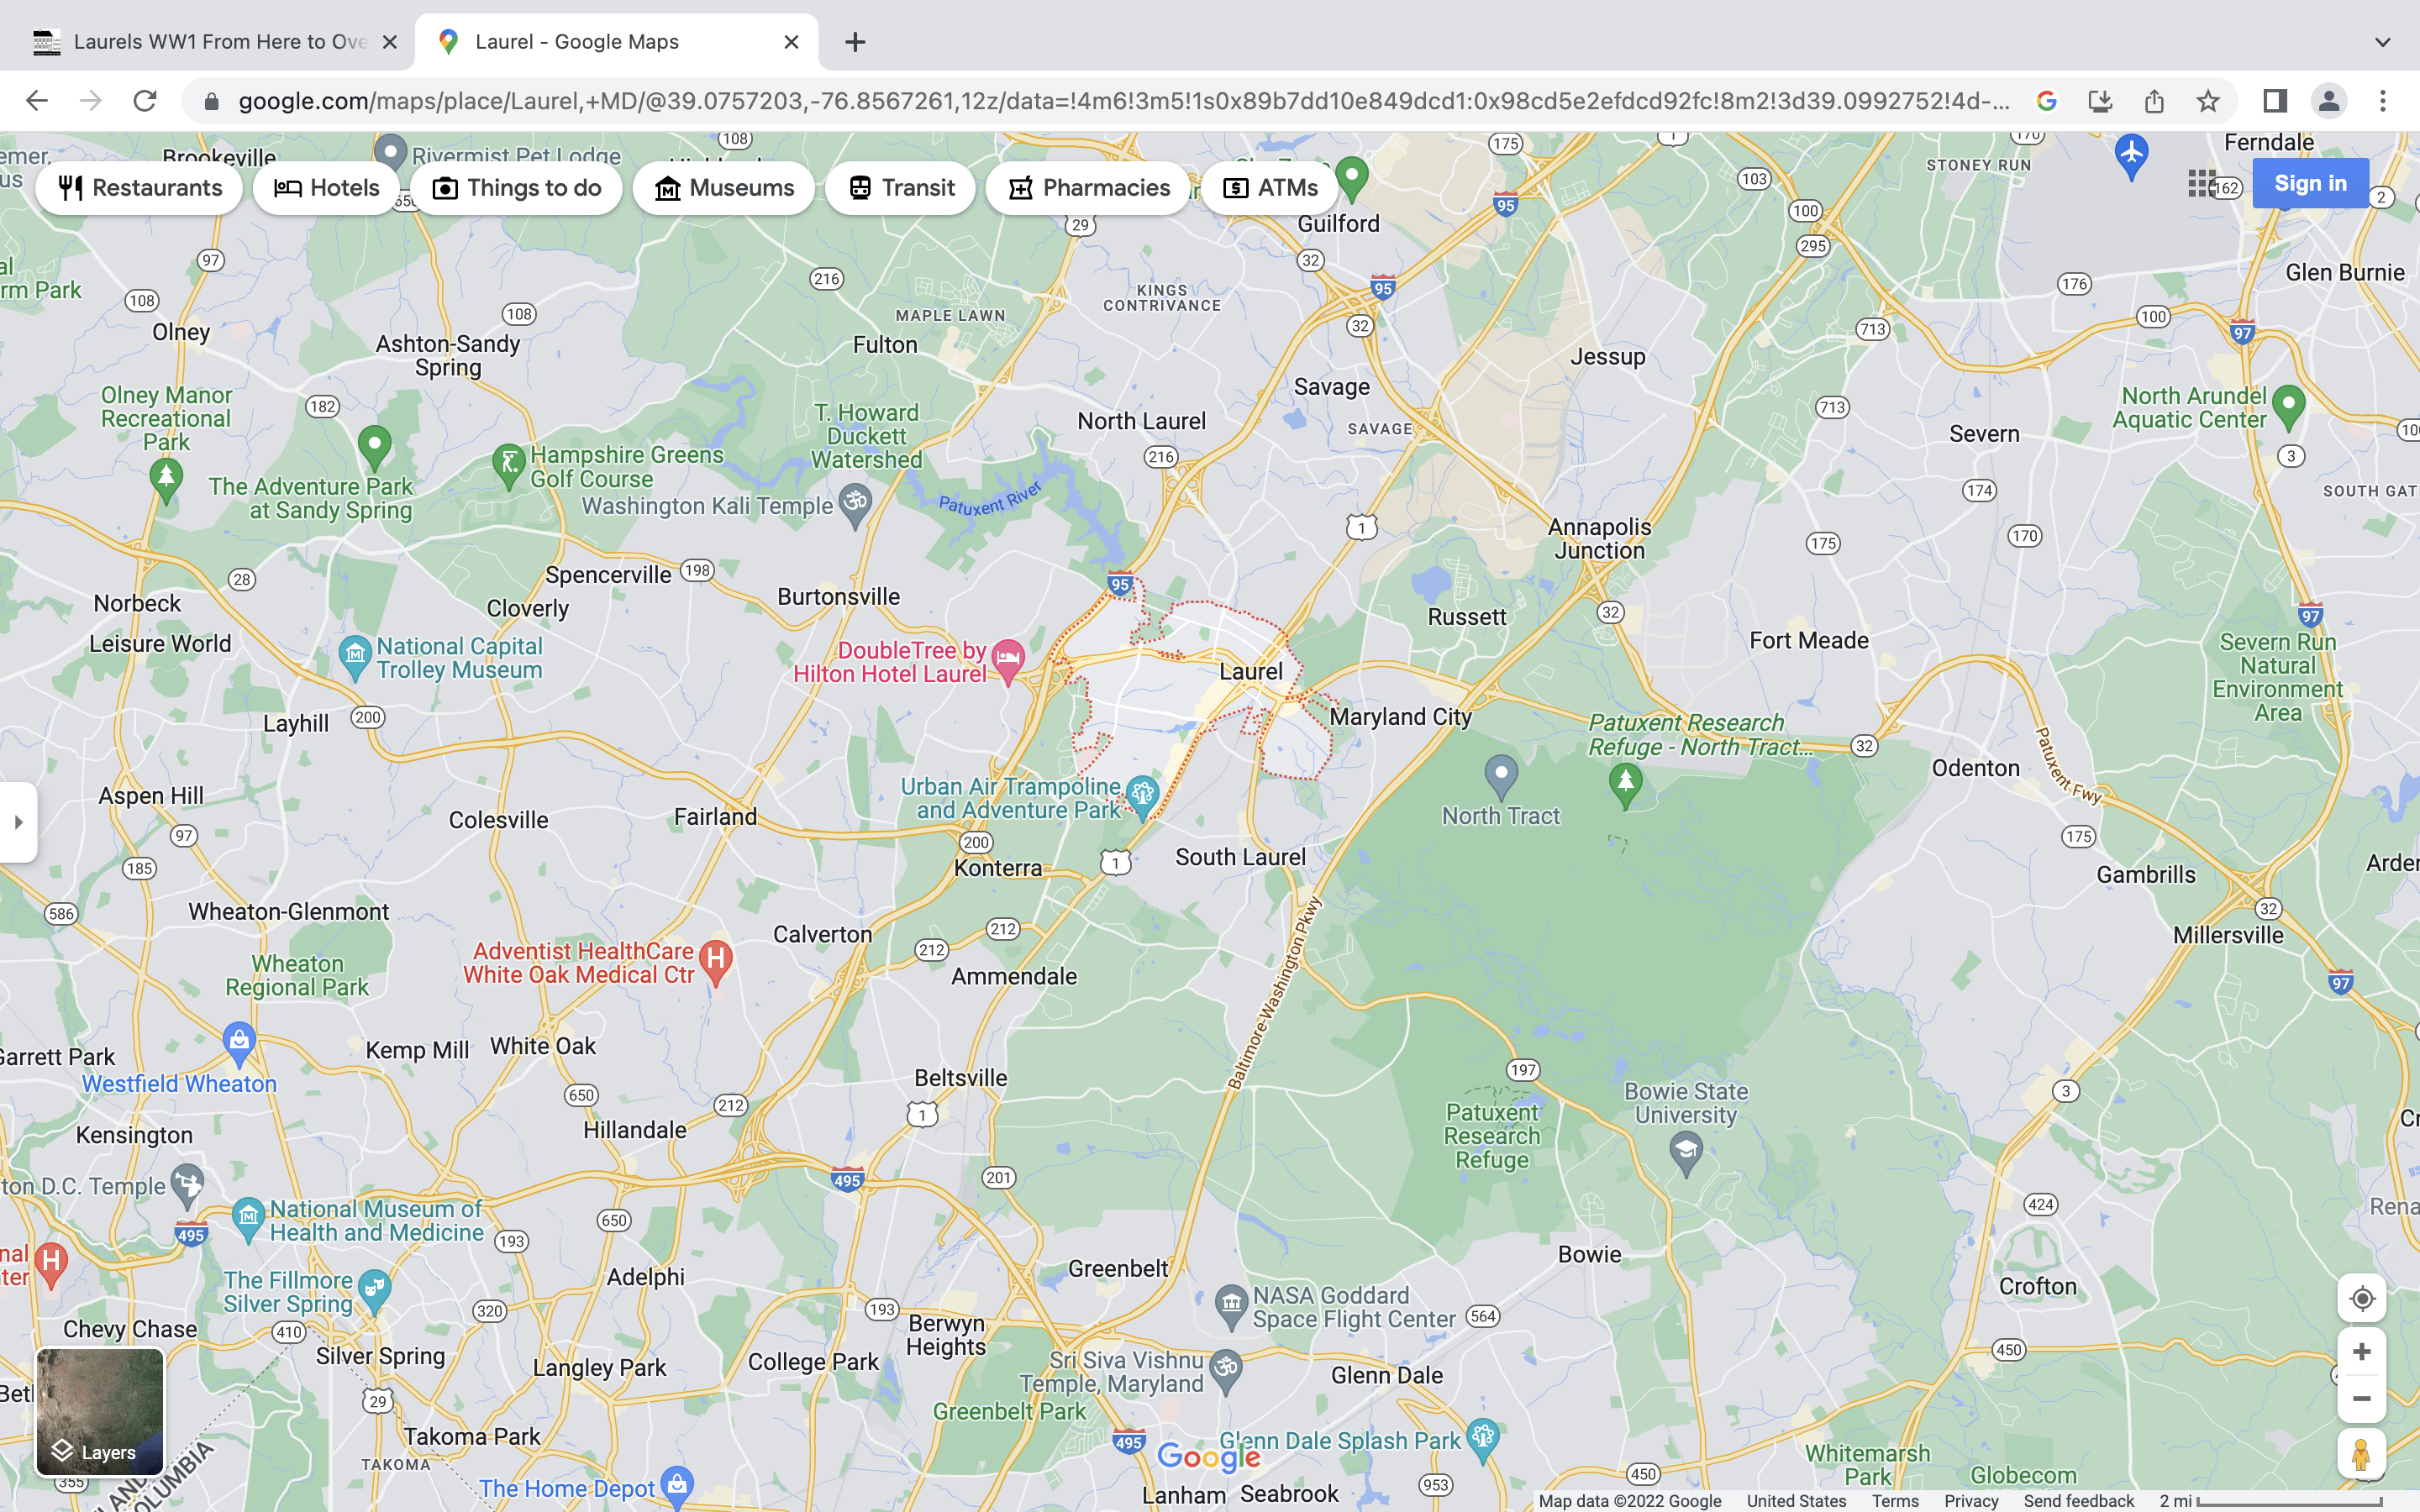Viewport: 2420px width, 1512px height.
Task: Click the zoom in plus button
Action: tap(2361, 1352)
